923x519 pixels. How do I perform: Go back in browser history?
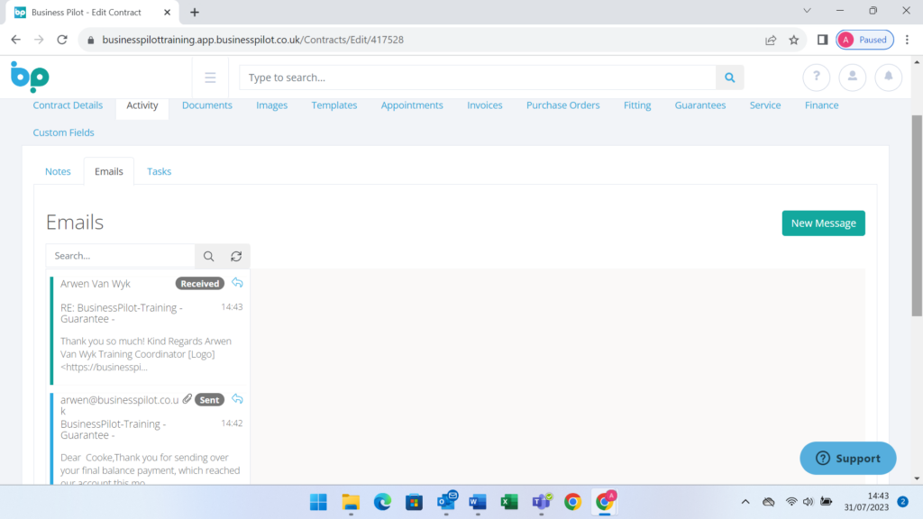pos(16,40)
